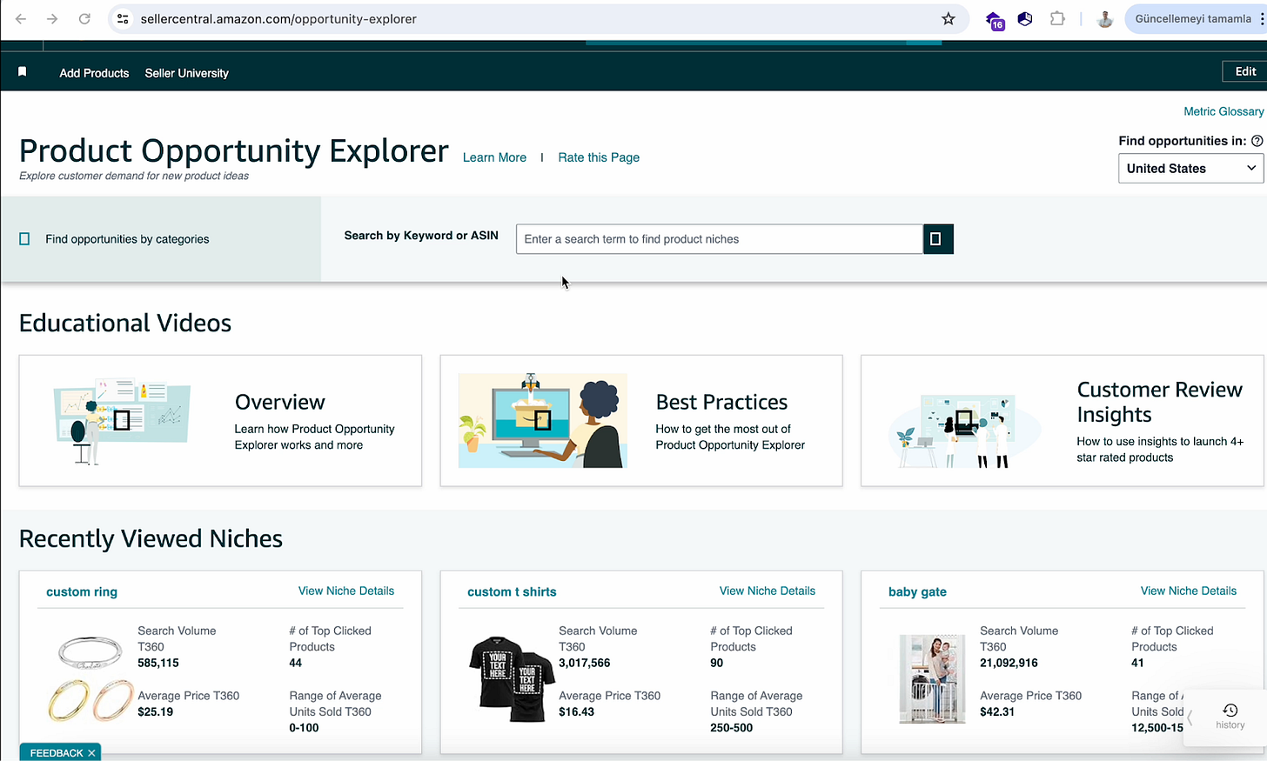
Task: Bookmark this page with the star icon
Action: coord(949,18)
